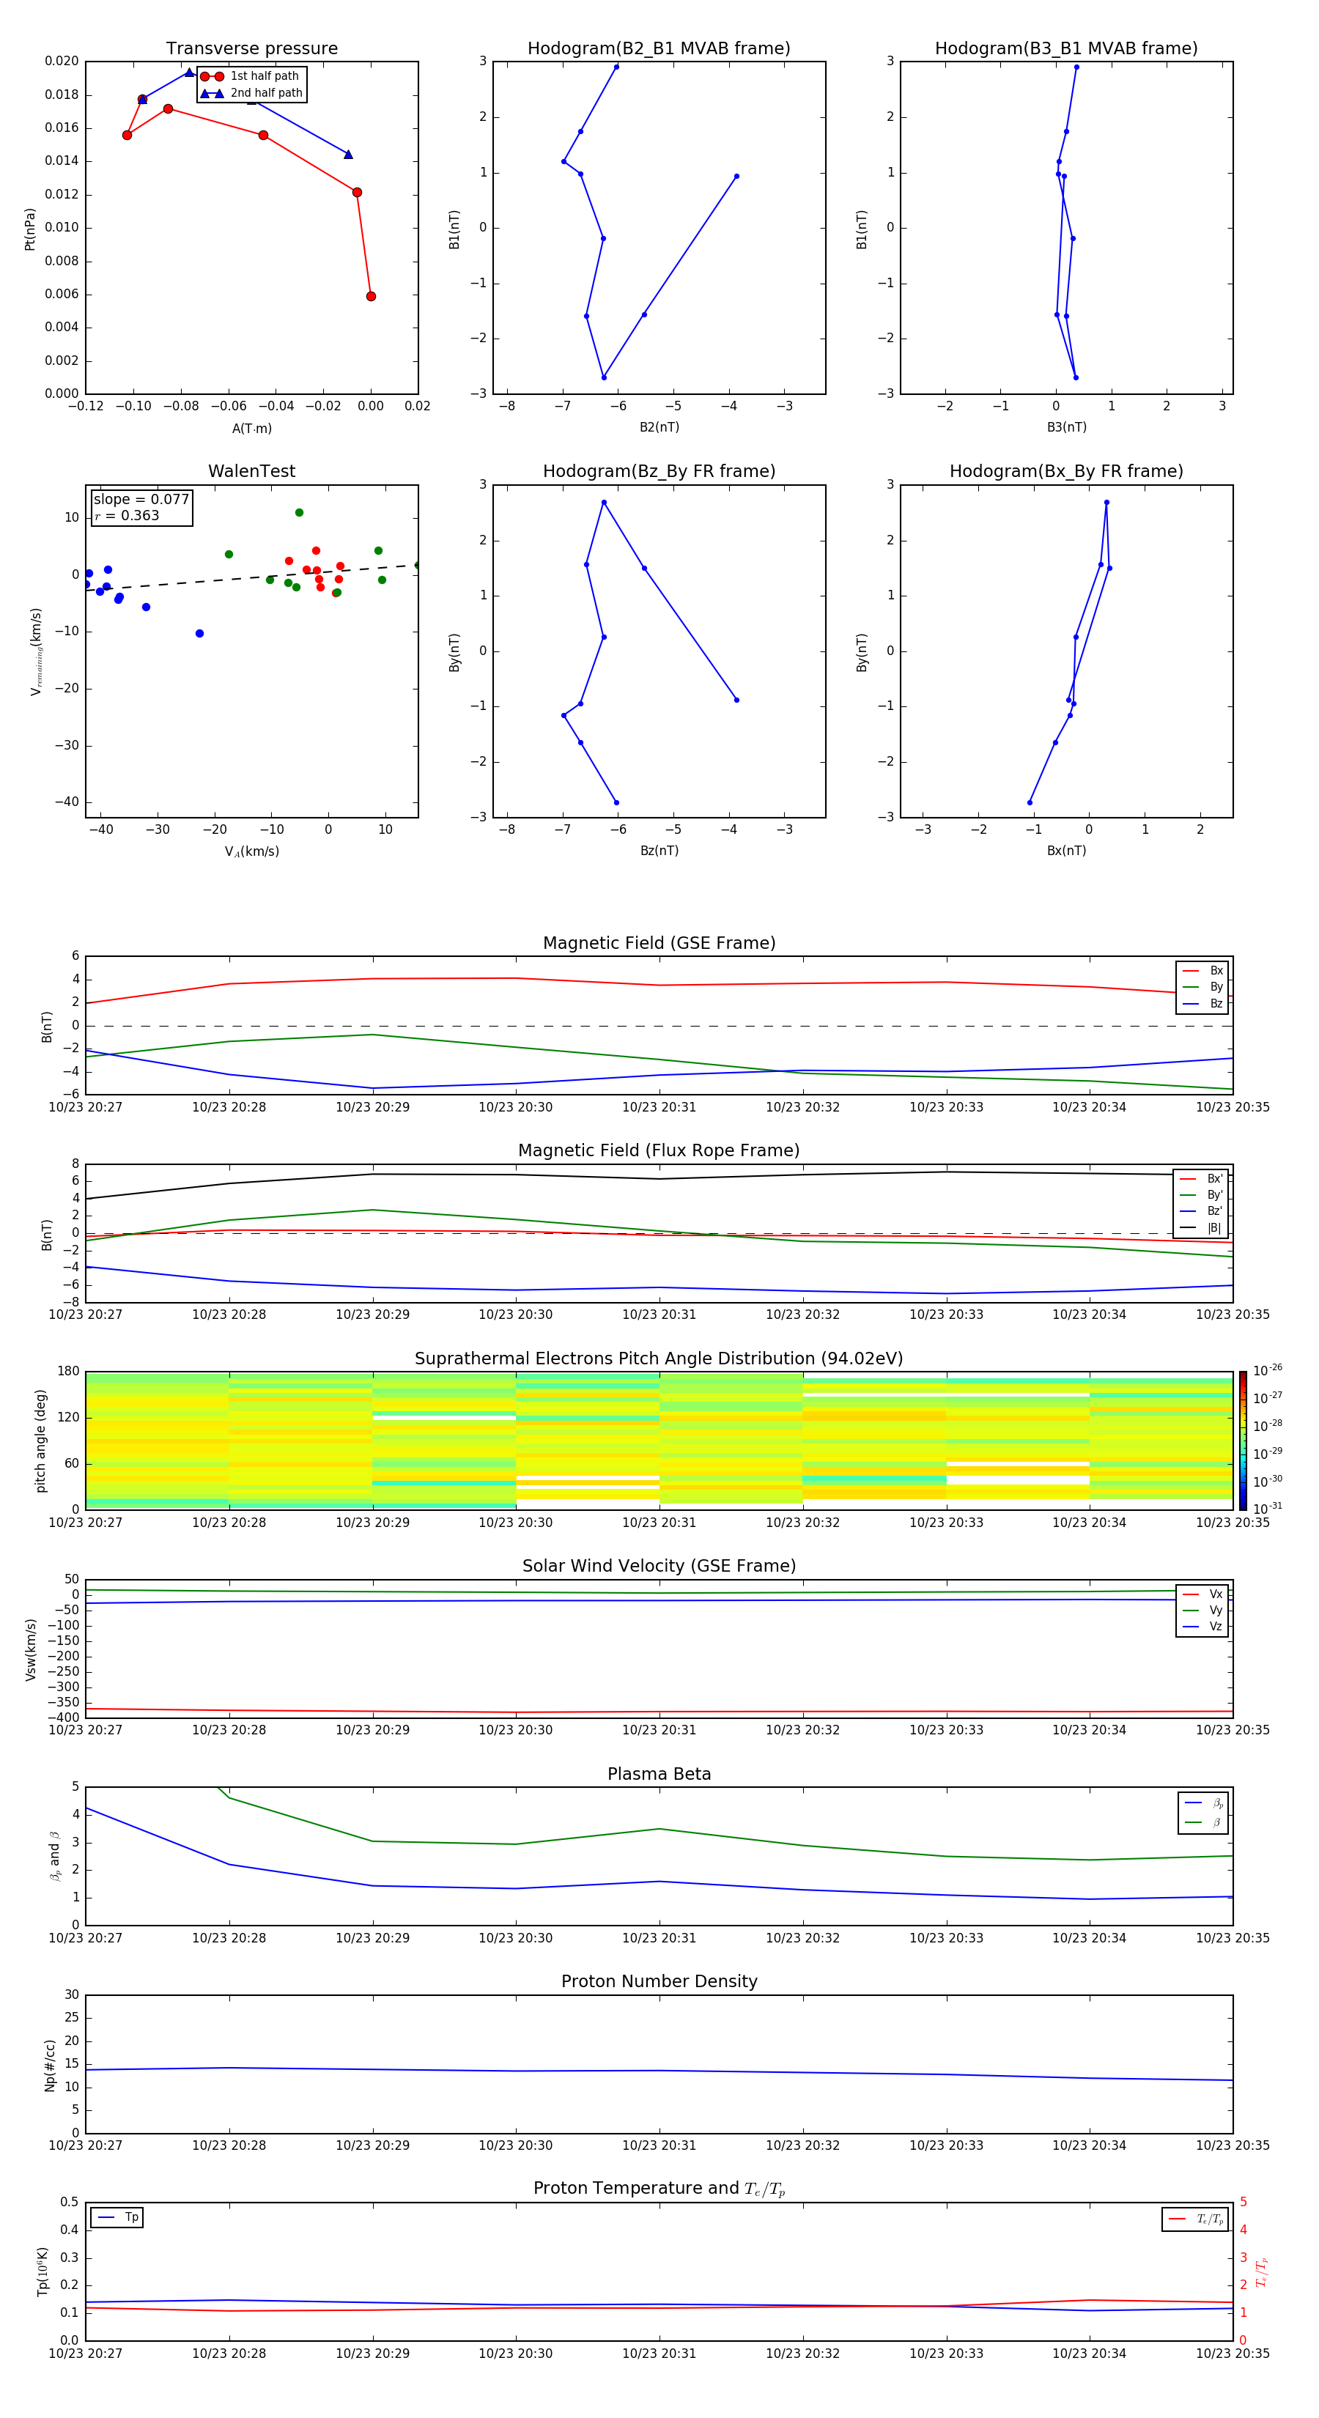Click the "slope = 0.077" annotation

point(141,500)
